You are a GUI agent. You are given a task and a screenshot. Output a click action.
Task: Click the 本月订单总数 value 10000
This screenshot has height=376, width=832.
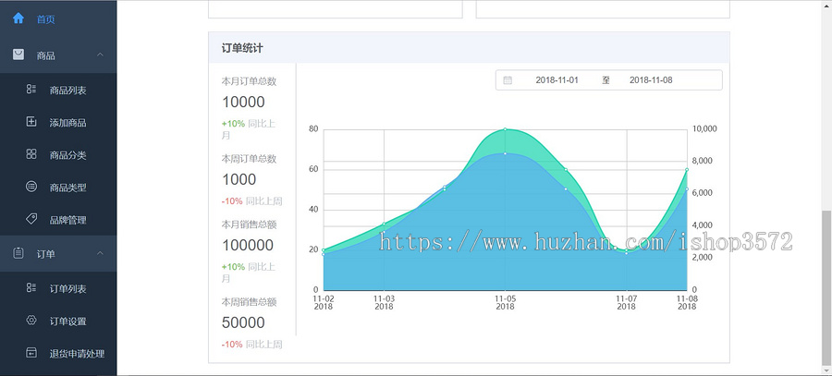(243, 102)
